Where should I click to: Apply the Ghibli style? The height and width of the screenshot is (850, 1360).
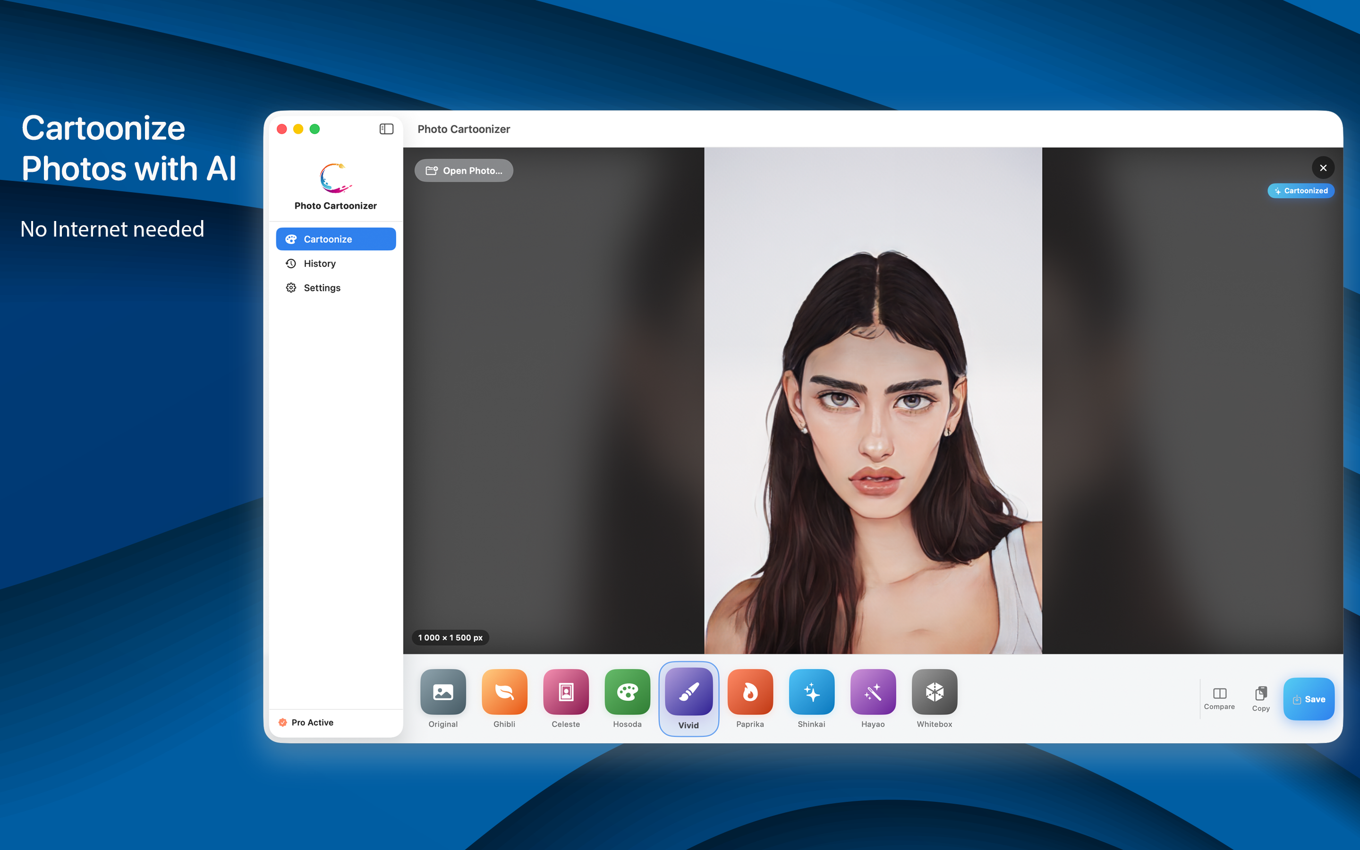(x=504, y=699)
